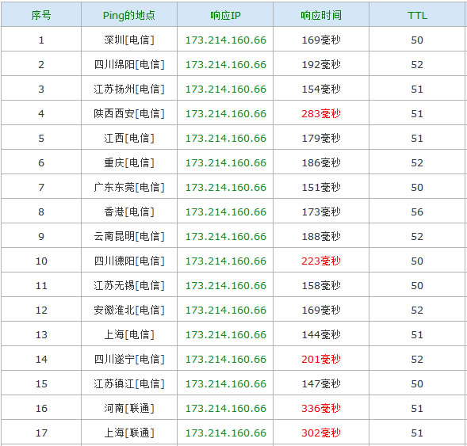Click the red 223毫秒 response time

click(321, 261)
